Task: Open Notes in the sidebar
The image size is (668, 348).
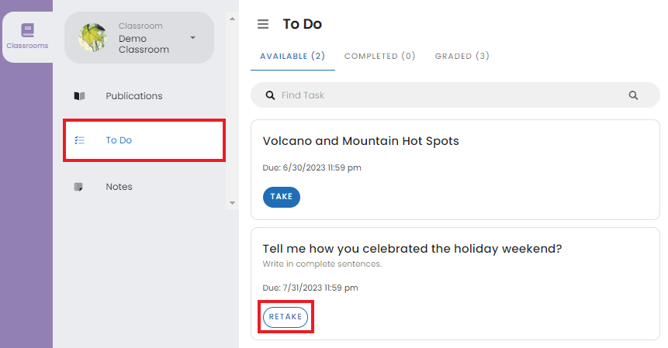Action: [x=119, y=187]
